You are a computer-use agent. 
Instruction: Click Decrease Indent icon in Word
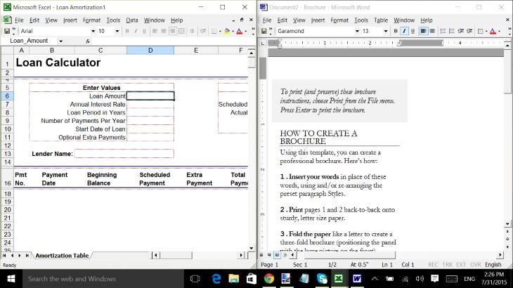coord(461,31)
